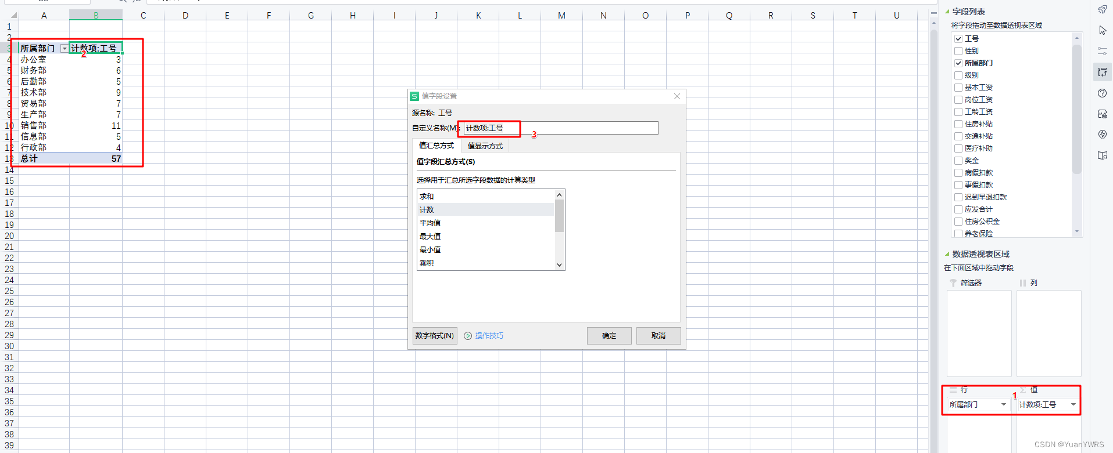
Task: Select 最小值 in summary type list
Action: (485, 250)
